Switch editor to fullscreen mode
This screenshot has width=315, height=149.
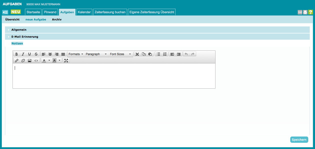66,60
